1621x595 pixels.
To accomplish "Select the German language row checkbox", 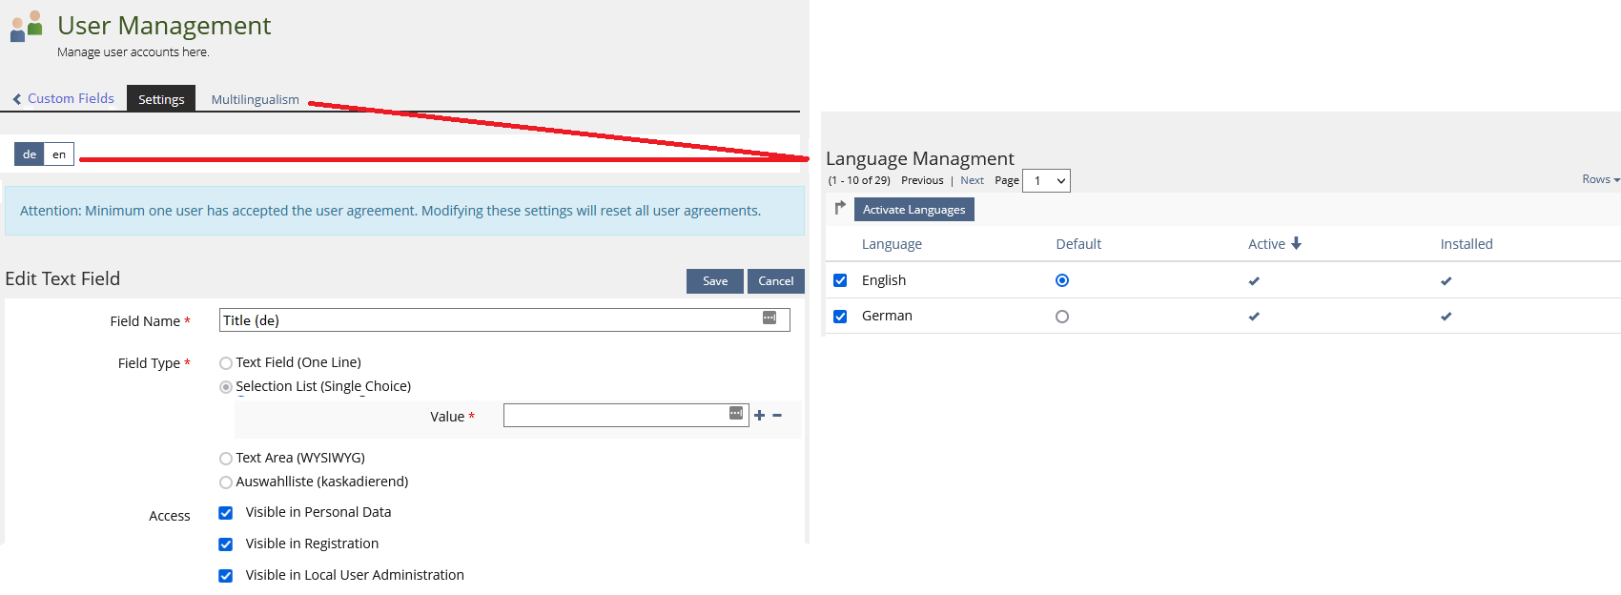I will (840, 317).
